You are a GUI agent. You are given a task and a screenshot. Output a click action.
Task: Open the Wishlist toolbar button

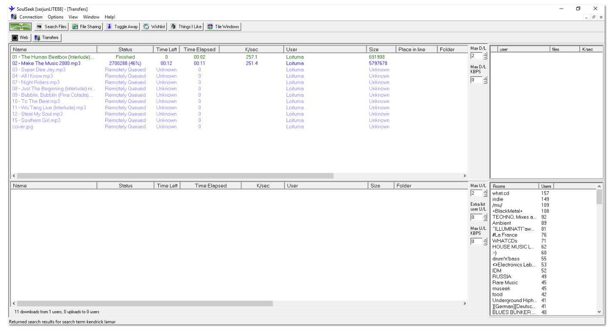point(154,27)
